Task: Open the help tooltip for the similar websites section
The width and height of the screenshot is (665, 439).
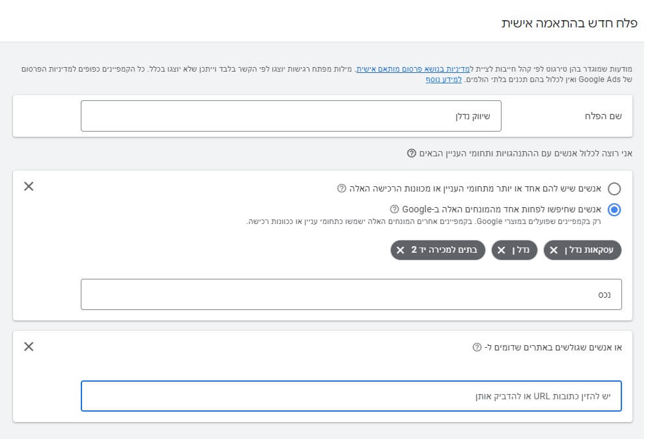Action: click(x=476, y=347)
